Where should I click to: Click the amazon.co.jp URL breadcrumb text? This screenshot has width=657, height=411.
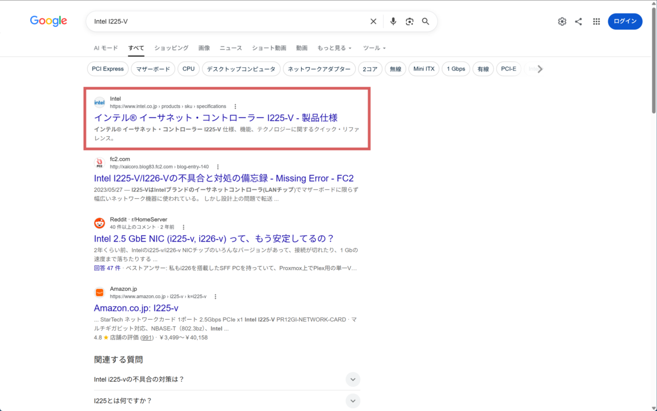[158, 296]
